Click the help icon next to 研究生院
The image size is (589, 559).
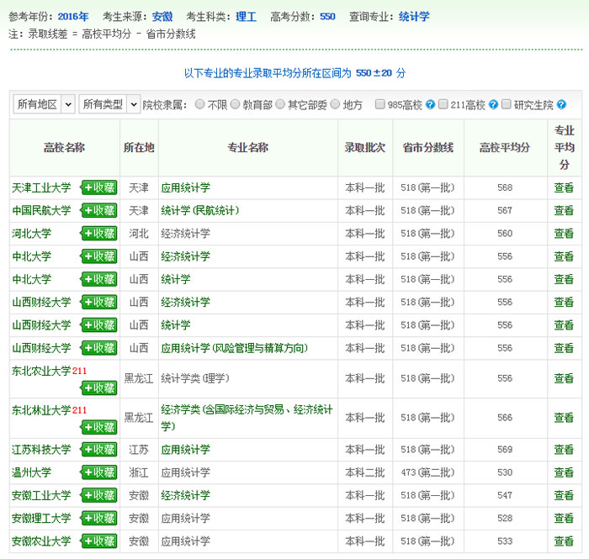561,105
